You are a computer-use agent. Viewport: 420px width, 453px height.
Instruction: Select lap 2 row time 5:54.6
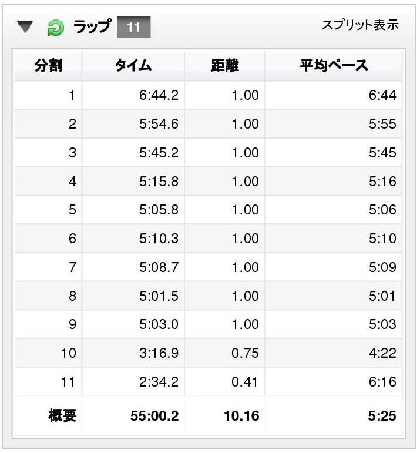[159, 124]
